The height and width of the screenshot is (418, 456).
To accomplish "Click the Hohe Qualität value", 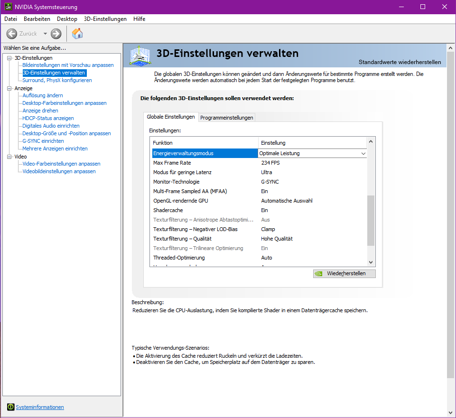I will pyautogui.click(x=277, y=239).
